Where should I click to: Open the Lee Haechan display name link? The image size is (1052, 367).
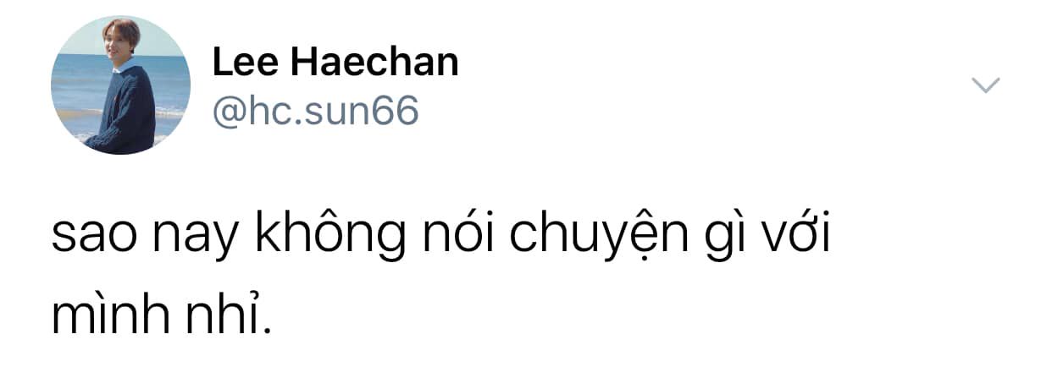[335, 62]
